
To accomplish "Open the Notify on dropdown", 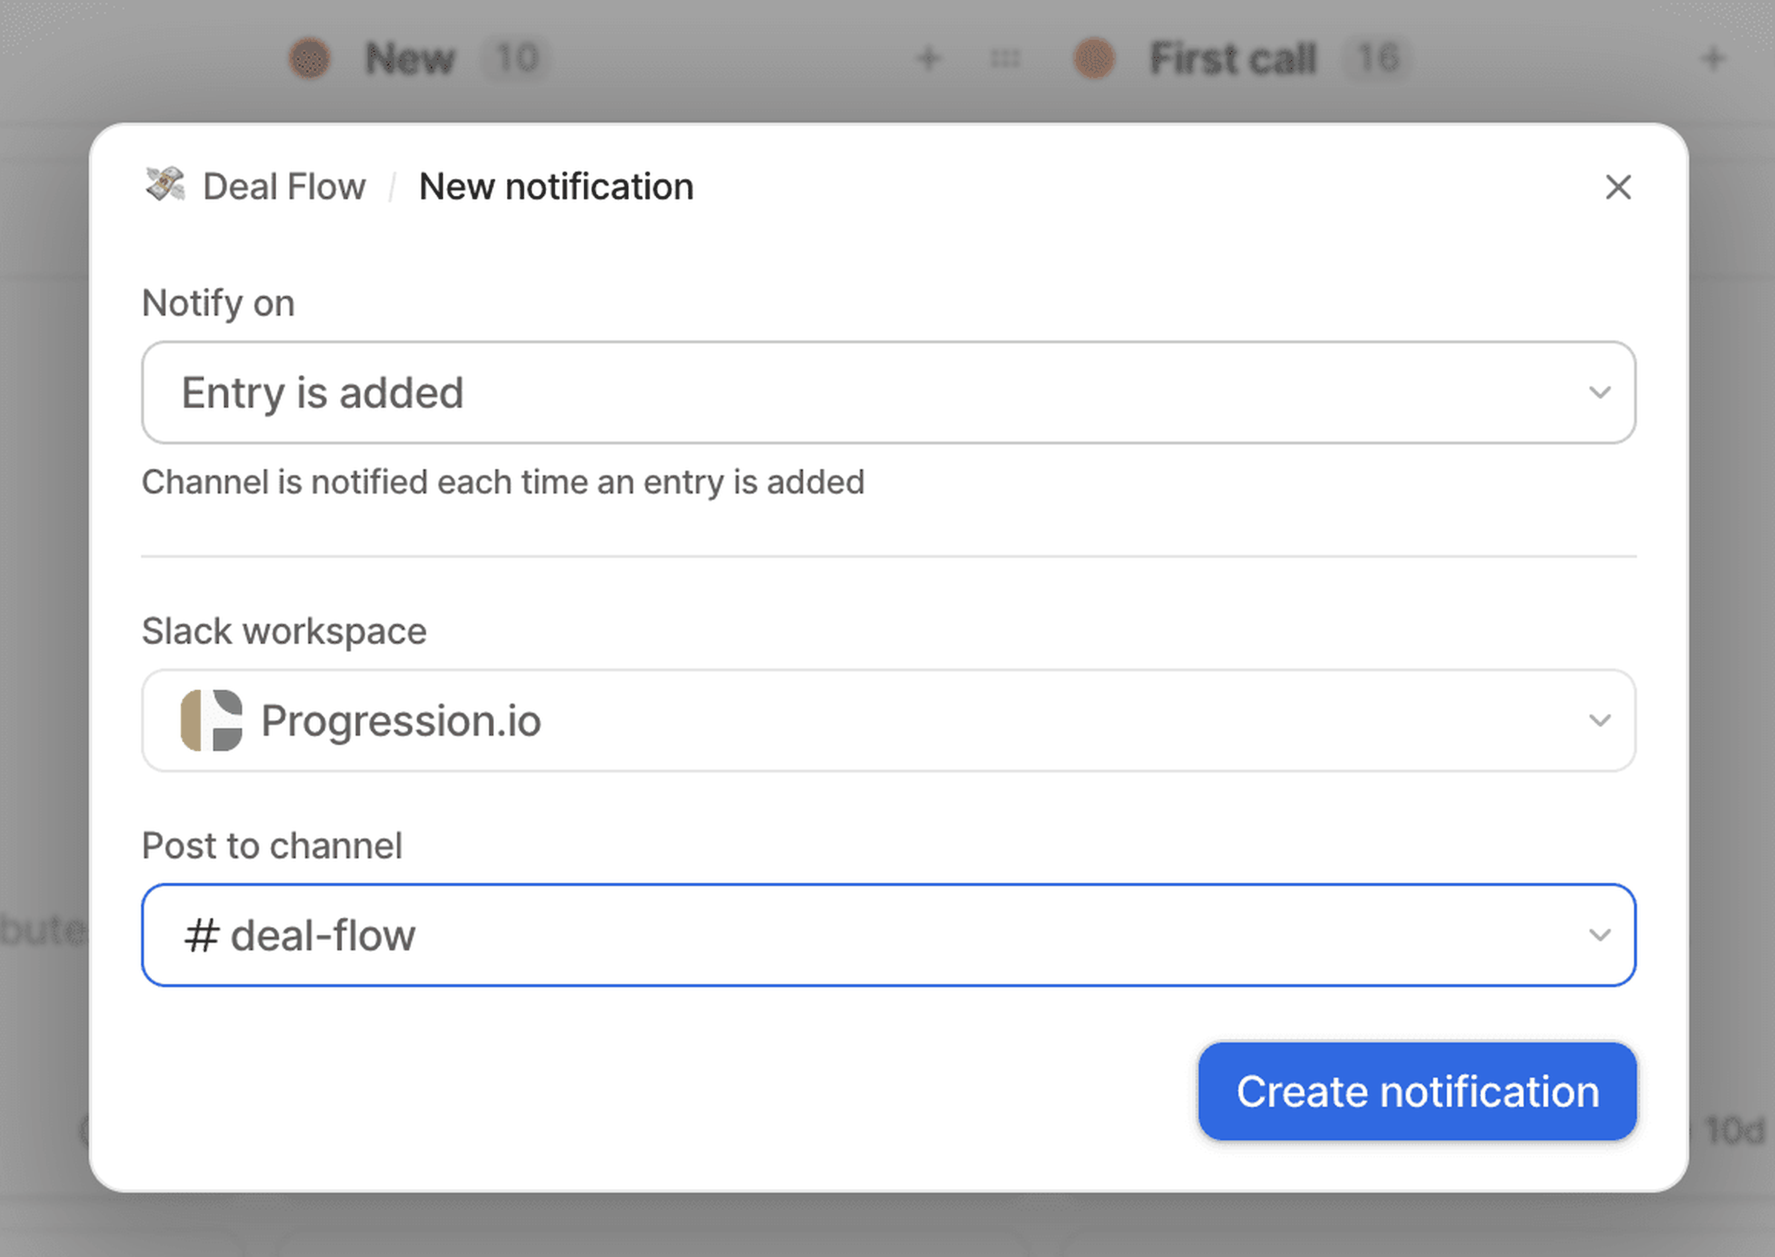I will (x=887, y=392).
